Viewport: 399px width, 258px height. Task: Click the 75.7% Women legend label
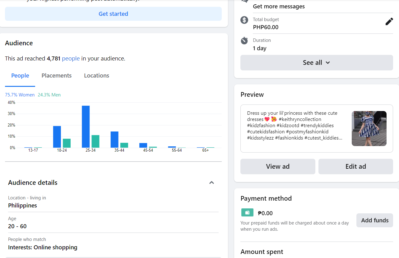[x=20, y=95]
